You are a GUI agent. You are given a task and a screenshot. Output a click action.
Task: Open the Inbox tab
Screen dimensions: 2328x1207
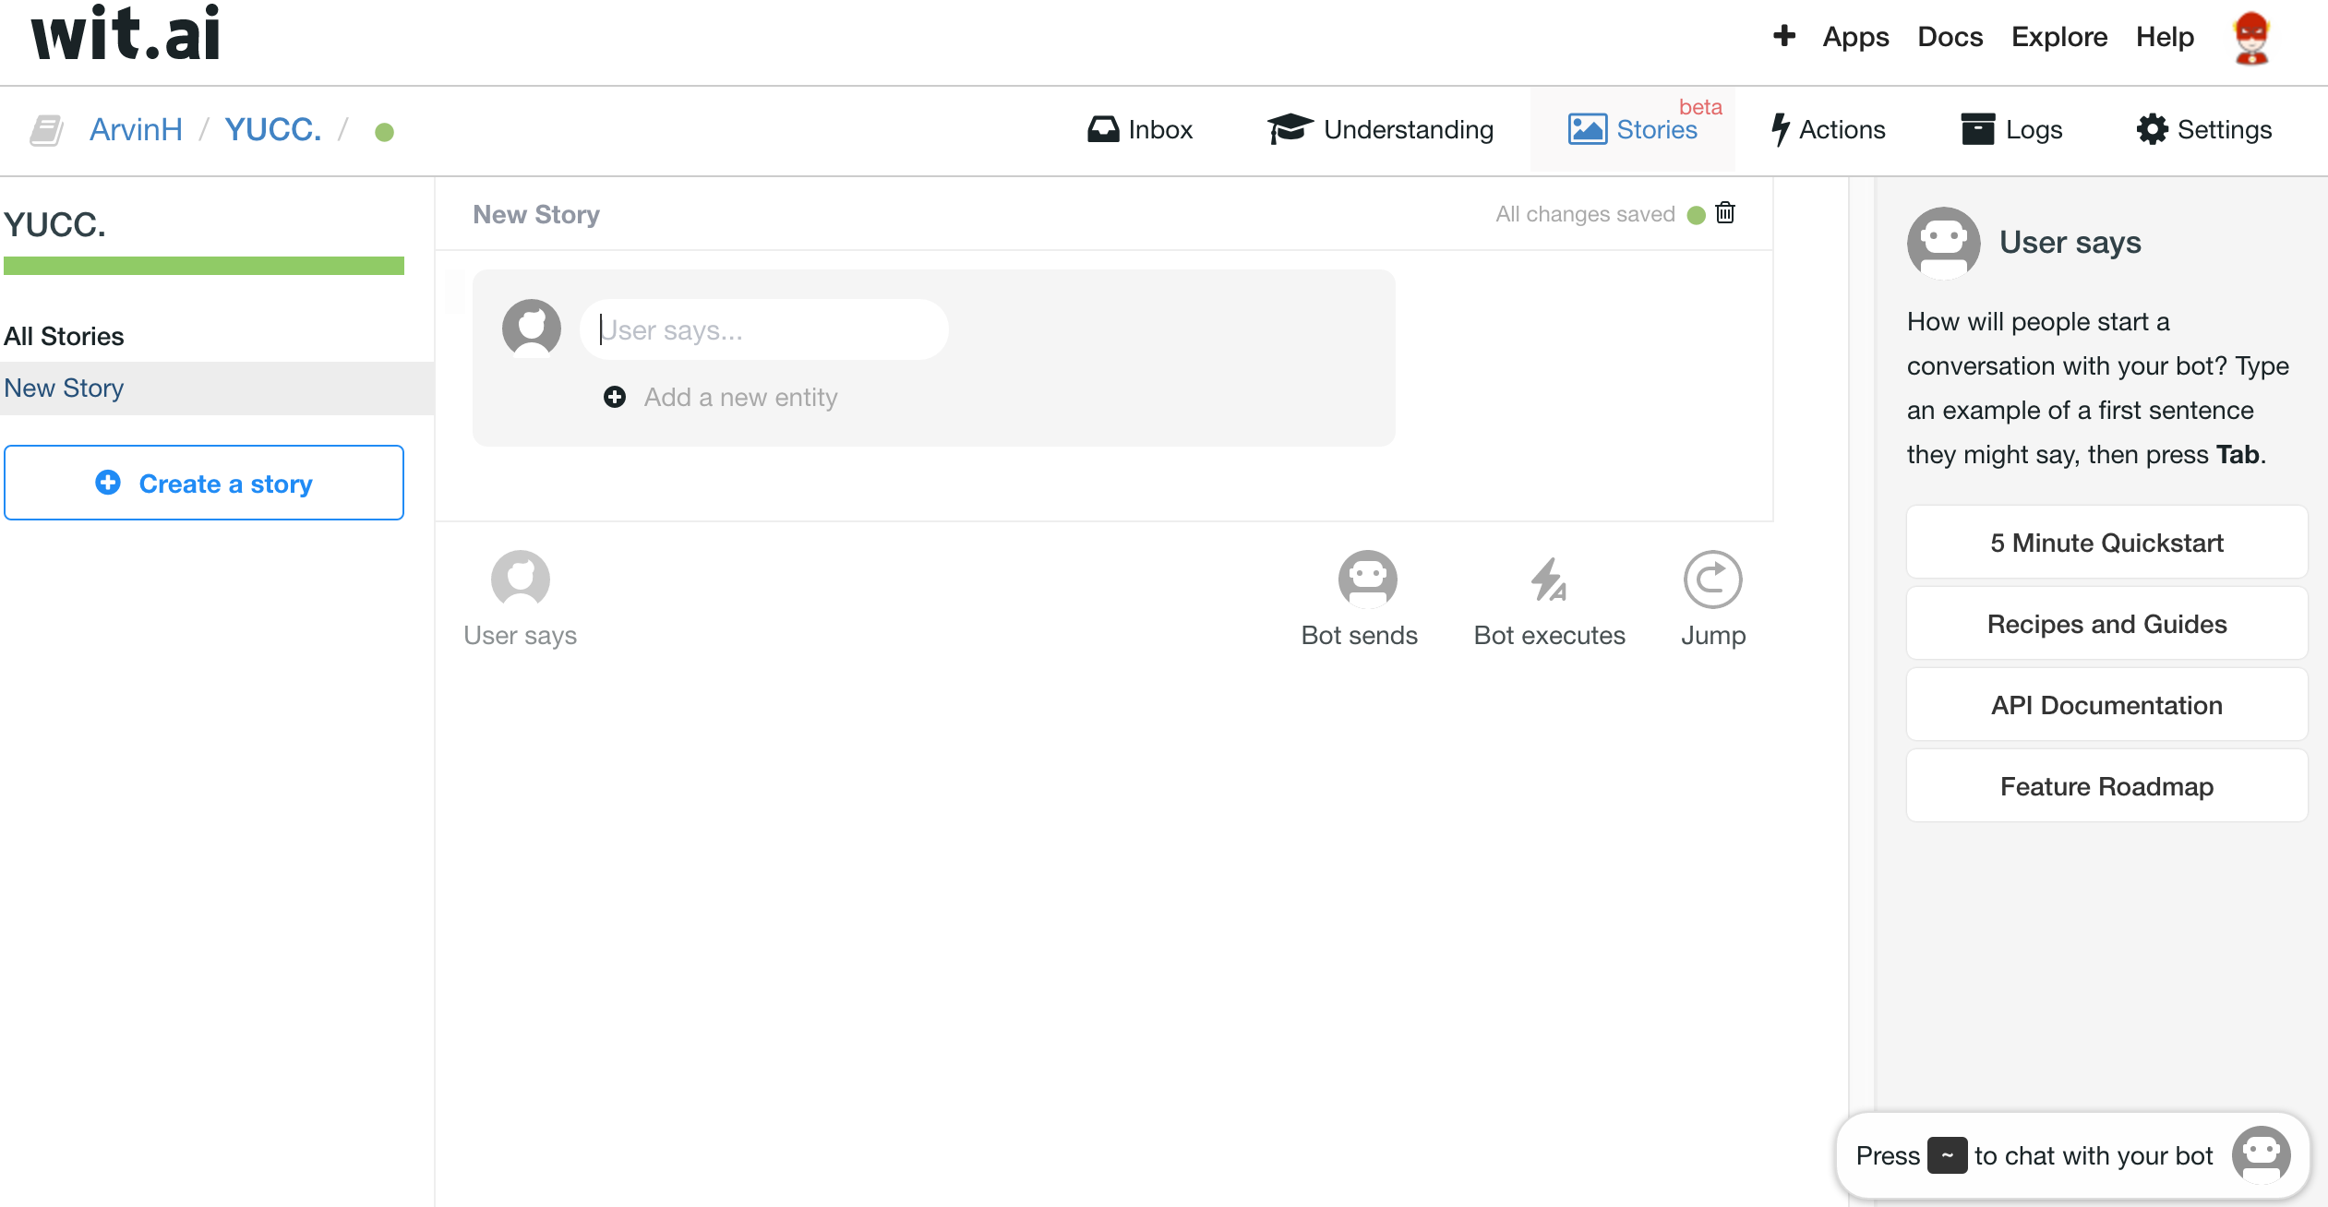point(1140,130)
